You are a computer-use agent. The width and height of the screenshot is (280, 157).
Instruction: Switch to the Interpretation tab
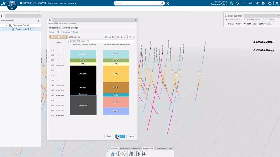point(148,149)
